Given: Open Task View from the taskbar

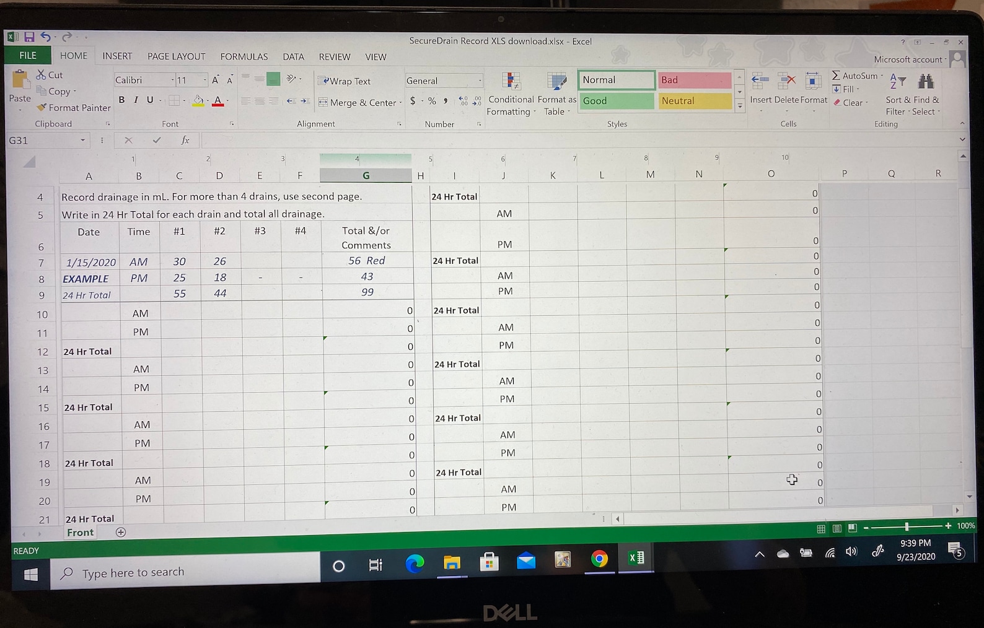Looking at the screenshot, I should [376, 565].
